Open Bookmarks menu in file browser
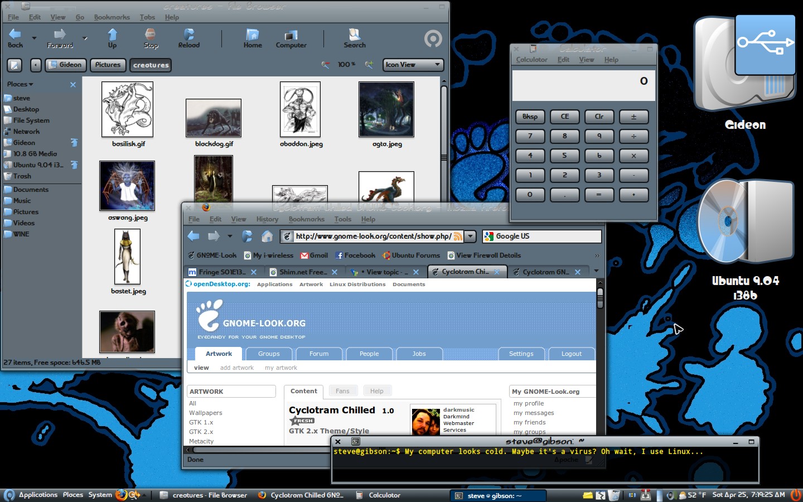This screenshot has width=803, height=502. (x=112, y=17)
